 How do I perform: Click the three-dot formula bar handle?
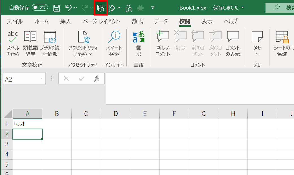(x=52, y=78)
